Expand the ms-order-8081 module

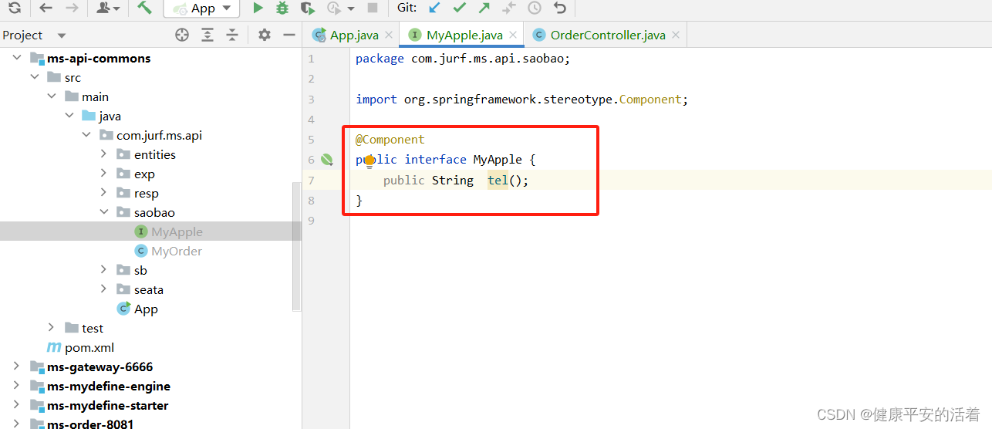[x=16, y=424]
